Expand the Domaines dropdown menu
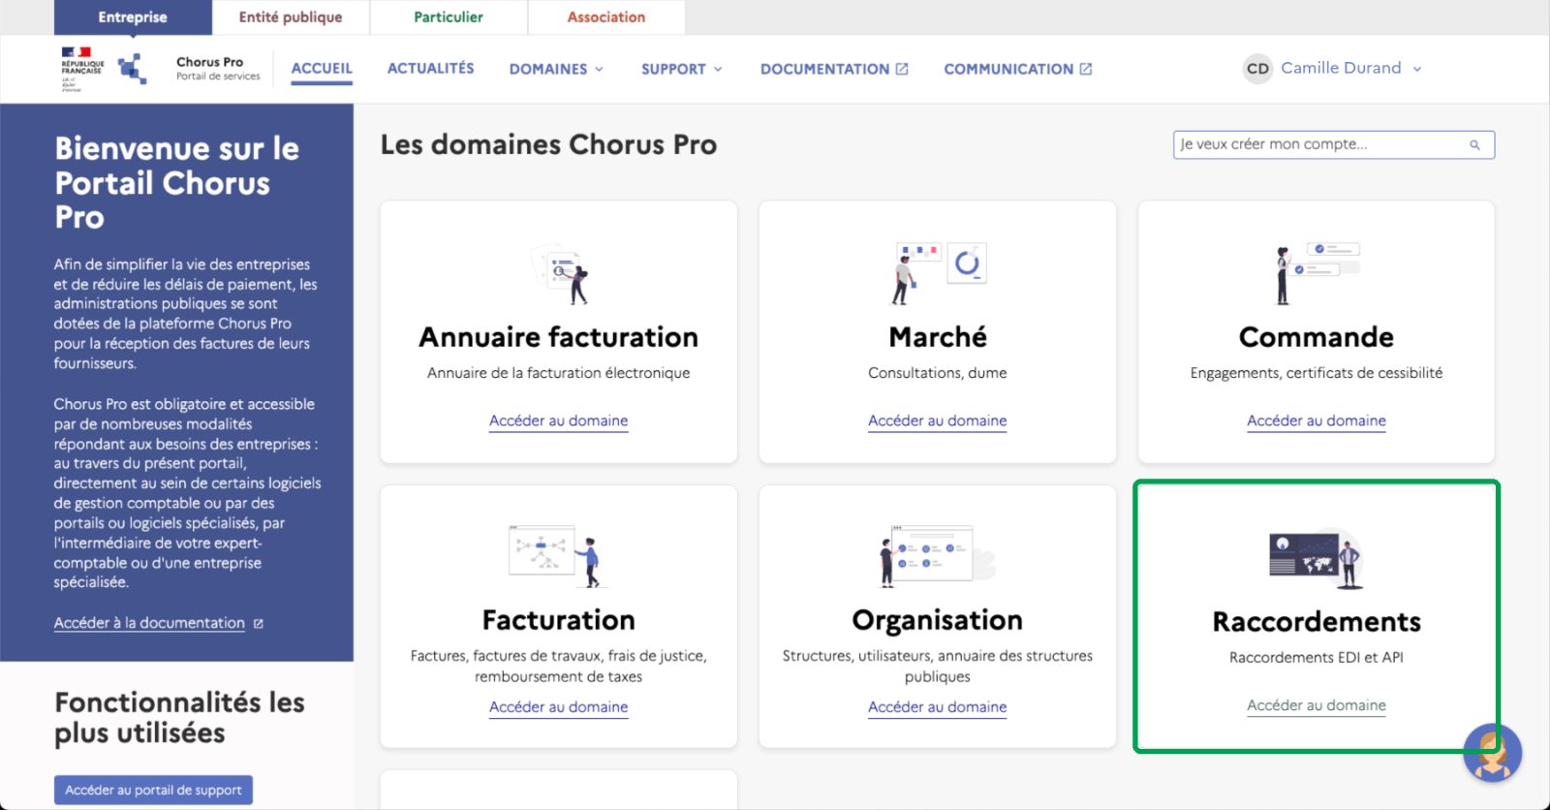Screen dimensions: 1550x810 (x=556, y=69)
